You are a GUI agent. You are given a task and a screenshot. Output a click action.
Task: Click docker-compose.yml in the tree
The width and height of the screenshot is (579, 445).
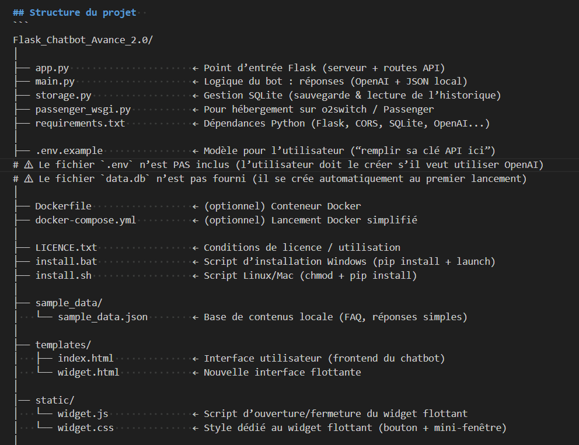[85, 220]
